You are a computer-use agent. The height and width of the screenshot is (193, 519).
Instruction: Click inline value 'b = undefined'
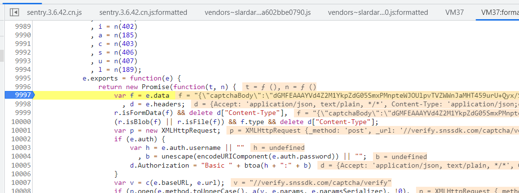[x=400, y=156]
